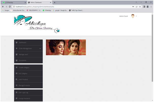Image resolution: width=154 pixels, height=102 pixels.
Task: Expand the admin account dropdown caret
Action: 136,16
